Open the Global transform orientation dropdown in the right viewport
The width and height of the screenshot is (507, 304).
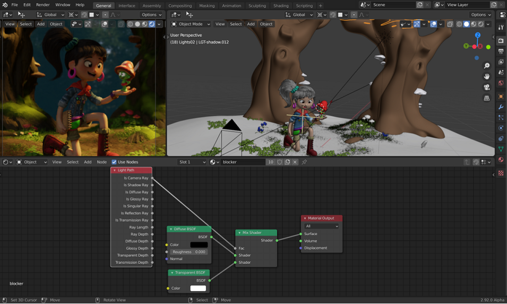tap(299, 15)
